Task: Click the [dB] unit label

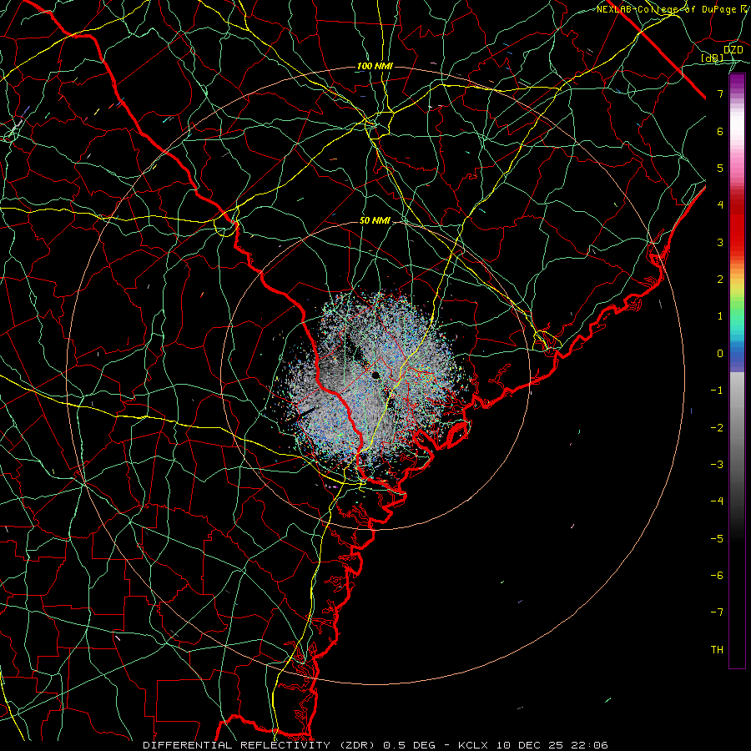Action: (x=713, y=58)
